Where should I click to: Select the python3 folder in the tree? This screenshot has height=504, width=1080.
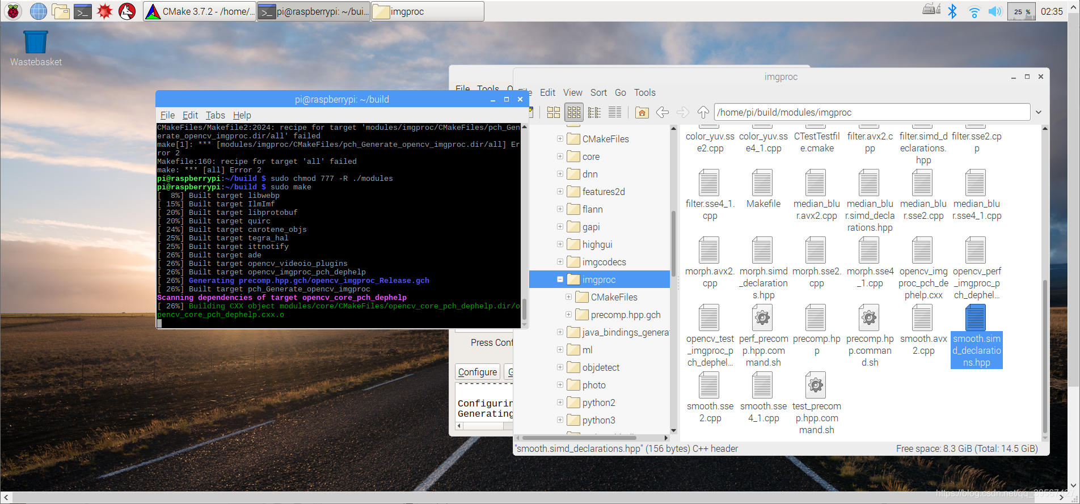pyautogui.click(x=598, y=420)
